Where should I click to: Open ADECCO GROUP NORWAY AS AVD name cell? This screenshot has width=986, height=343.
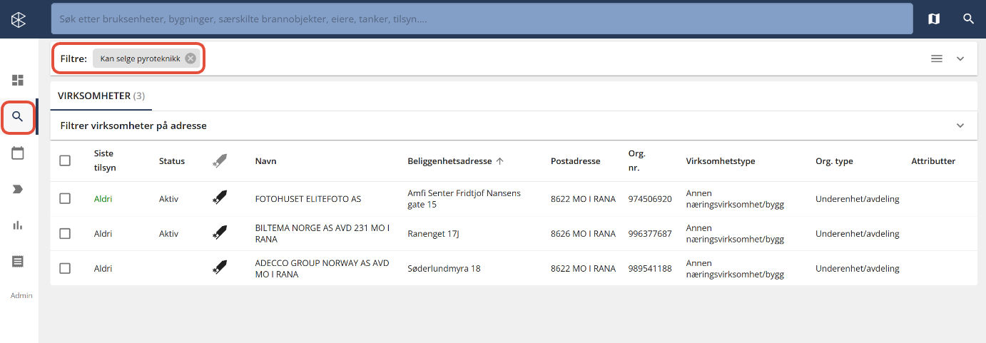tap(322, 268)
